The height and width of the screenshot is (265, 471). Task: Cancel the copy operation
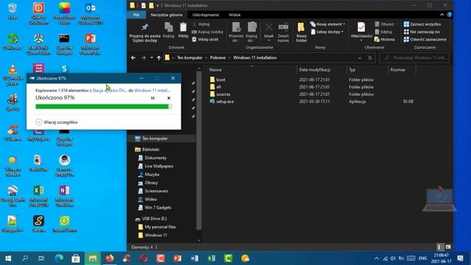tap(169, 98)
